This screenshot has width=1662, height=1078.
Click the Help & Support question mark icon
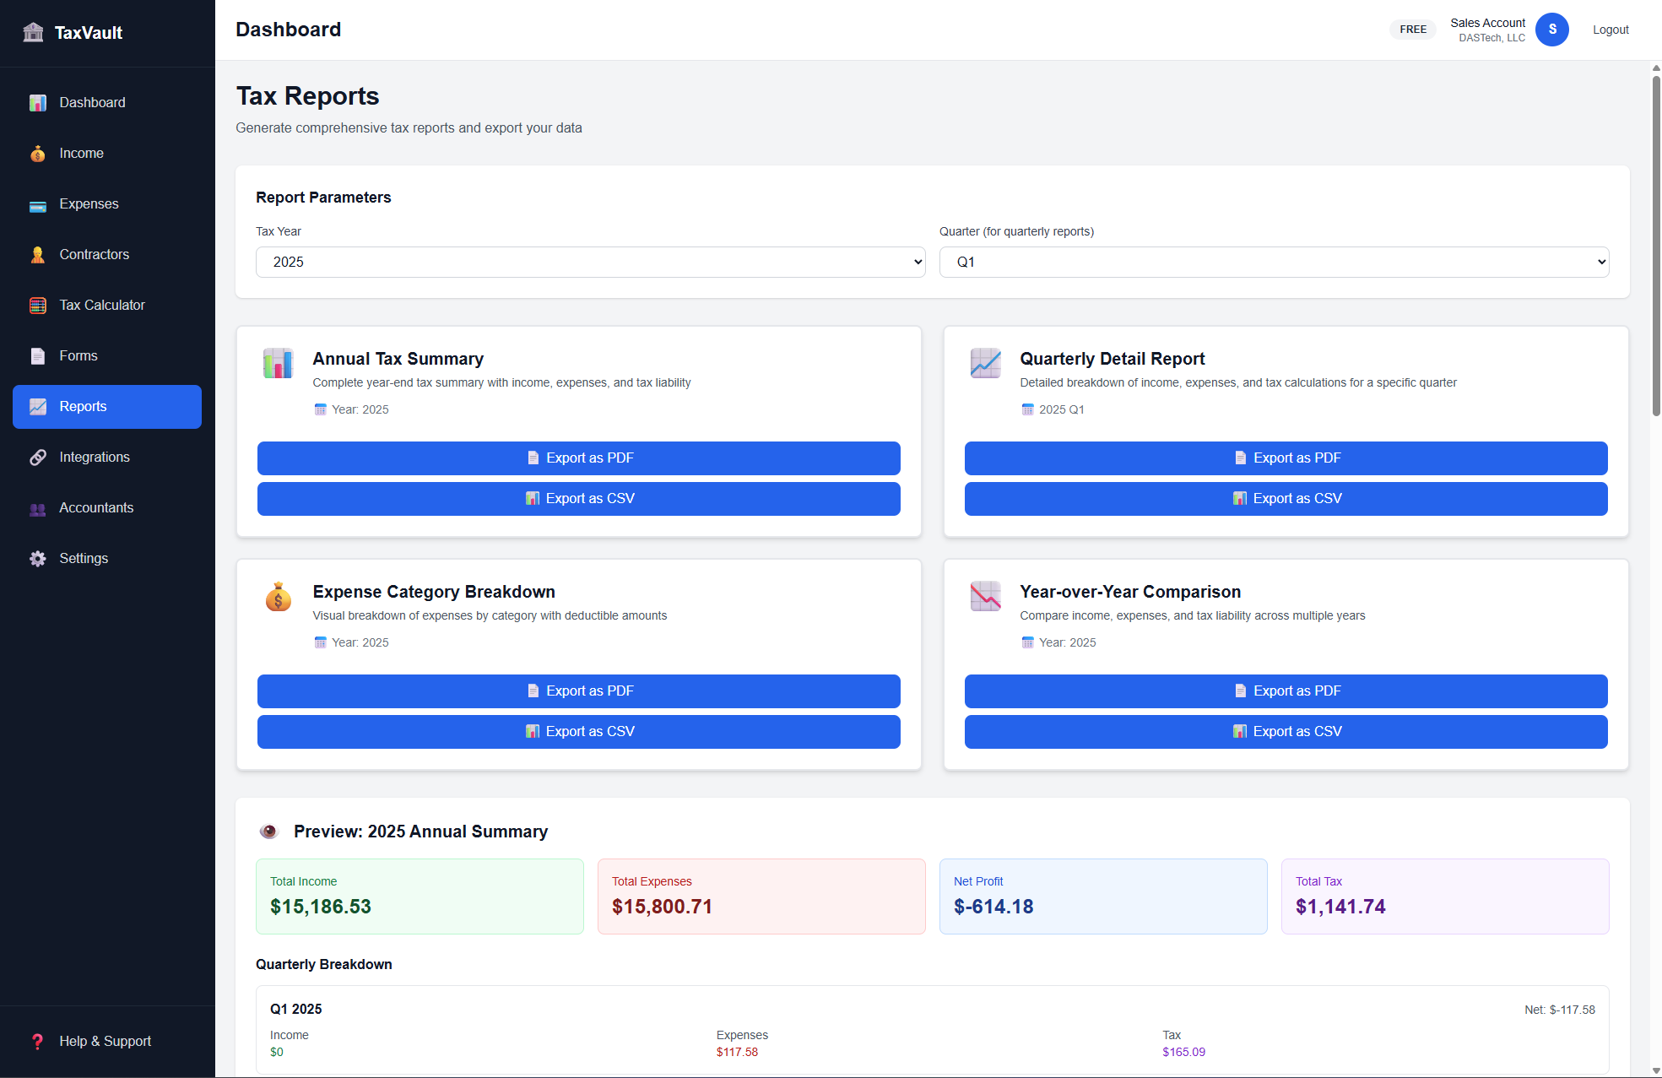pos(38,1041)
